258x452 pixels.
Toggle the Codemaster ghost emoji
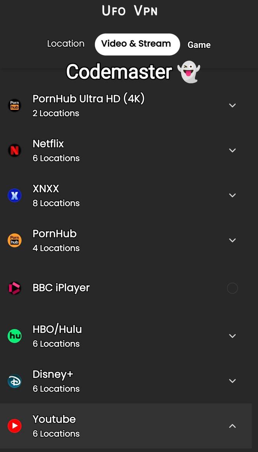click(x=189, y=72)
